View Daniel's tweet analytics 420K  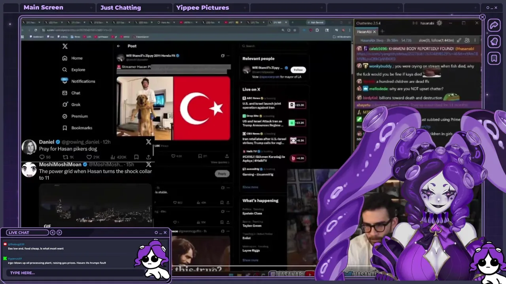(119, 157)
